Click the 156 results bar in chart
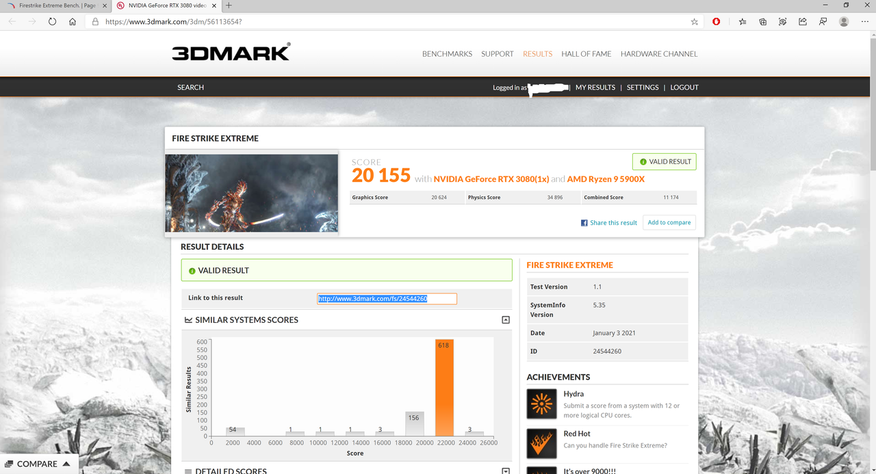 414,423
